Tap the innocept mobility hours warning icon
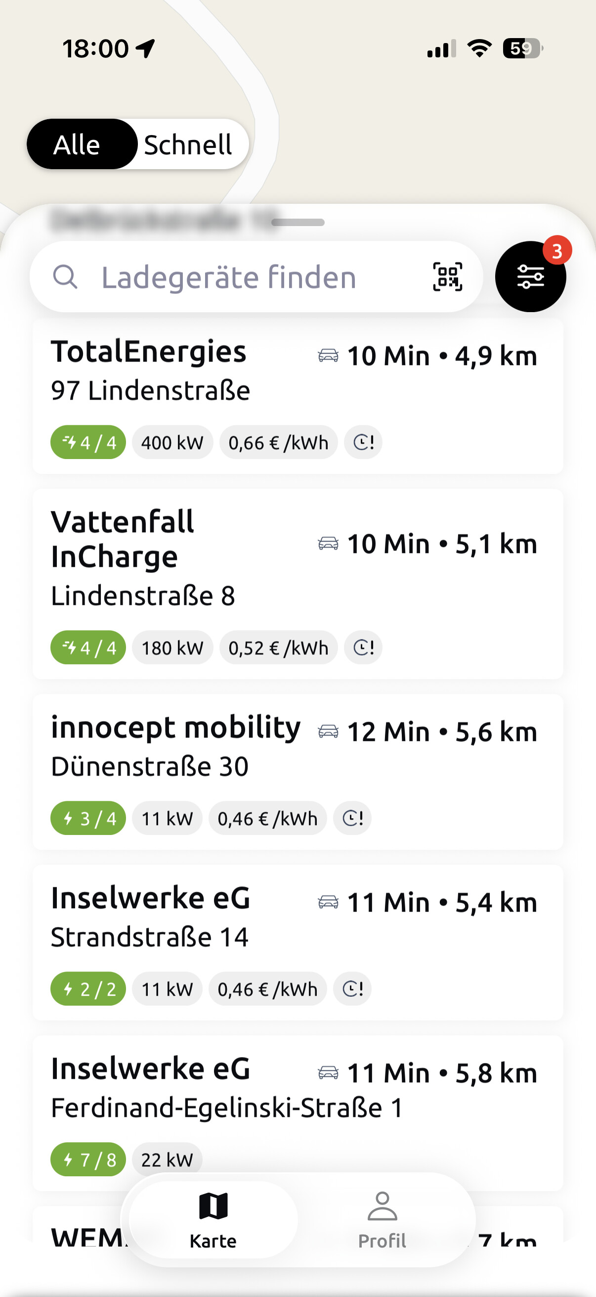 pyautogui.click(x=352, y=818)
